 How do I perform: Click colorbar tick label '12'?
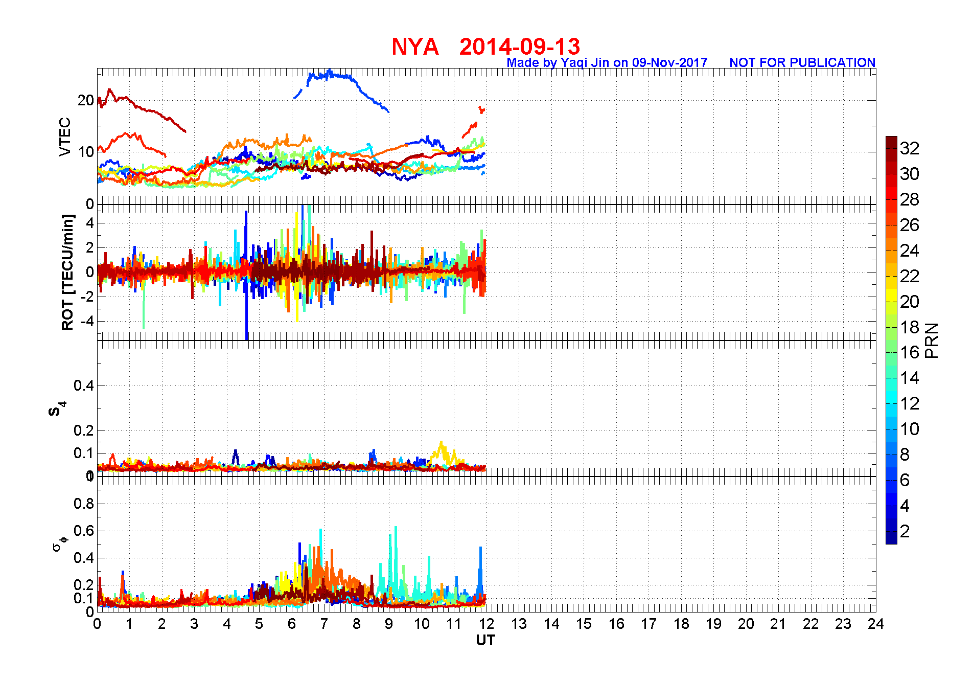click(x=910, y=404)
